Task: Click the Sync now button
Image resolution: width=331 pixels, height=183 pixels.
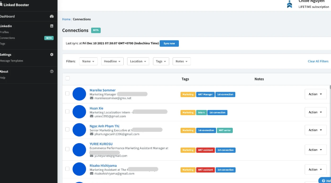Action: tap(169, 44)
